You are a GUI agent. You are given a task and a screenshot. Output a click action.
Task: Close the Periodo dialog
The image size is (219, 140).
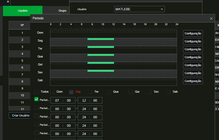(x=211, y=19)
